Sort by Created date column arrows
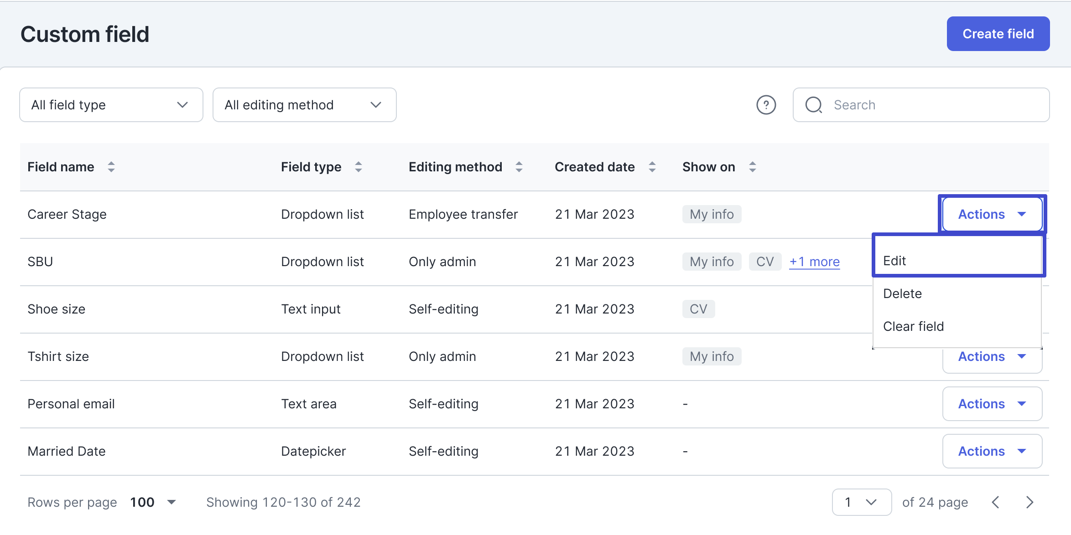 pos(652,167)
